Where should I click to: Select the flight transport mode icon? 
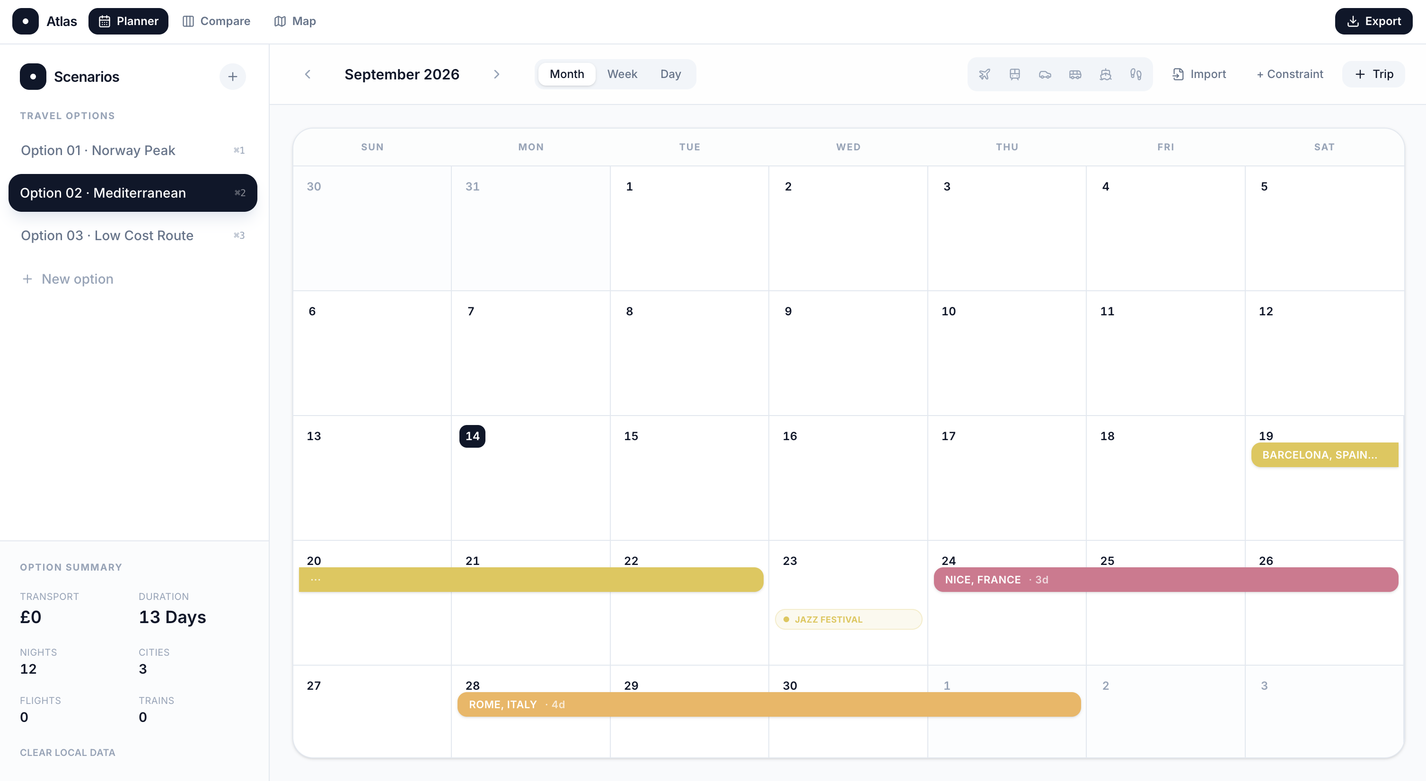pyautogui.click(x=984, y=74)
